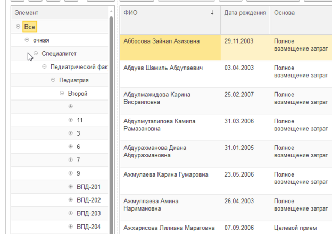The width and height of the screenshot is (332, 234).
Task: Click the sort arrow in ФИО header
Action: (213, 12)
